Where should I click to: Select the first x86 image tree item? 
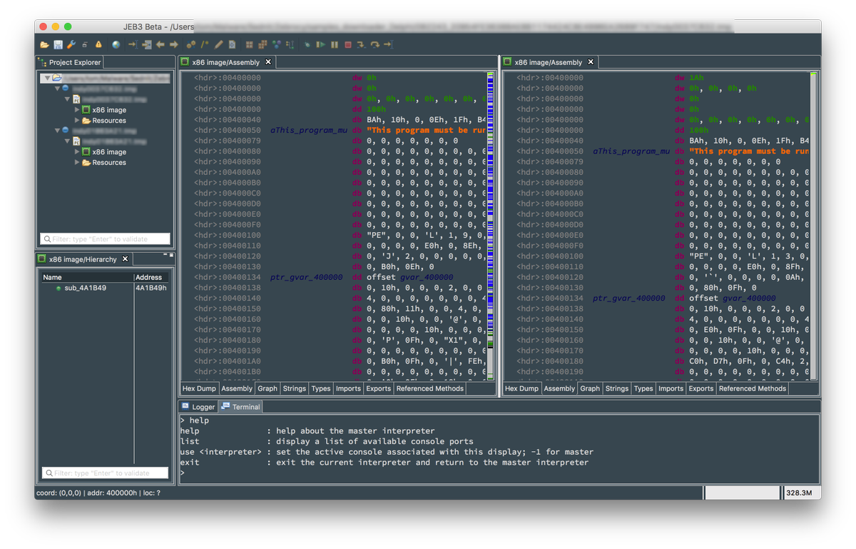pos(104,110)
